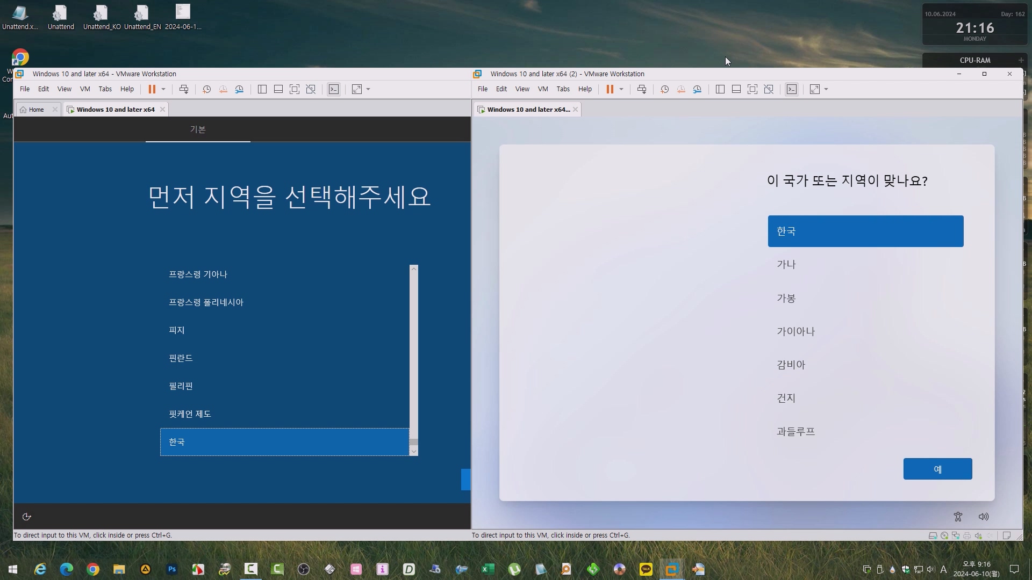1032x580 pixels.
Task: Enter full screen mode in the right VMware window
Action: [x=752, y=89]
